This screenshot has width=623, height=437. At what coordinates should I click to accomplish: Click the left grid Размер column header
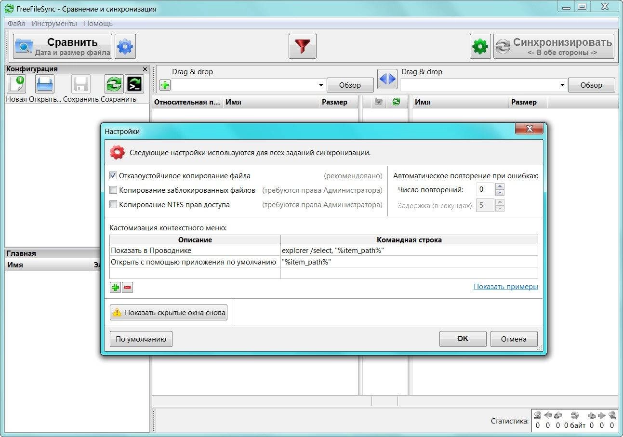click(339, 102)
